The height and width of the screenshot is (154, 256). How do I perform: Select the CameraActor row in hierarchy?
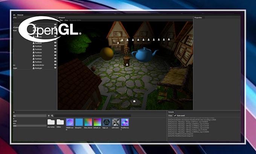pos(35,65)
